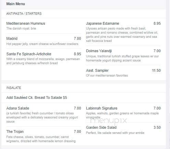Click the 8.95 price beside Japanese Edamame
The width and height of the screenshot is (170, 149).
157,23
